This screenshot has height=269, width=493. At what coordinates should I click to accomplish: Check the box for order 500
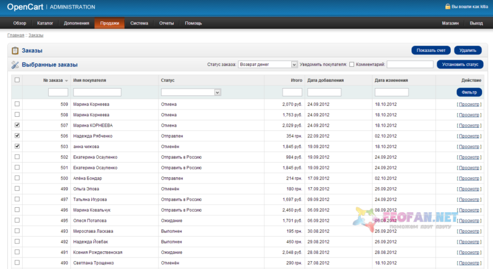coord(17,178)
